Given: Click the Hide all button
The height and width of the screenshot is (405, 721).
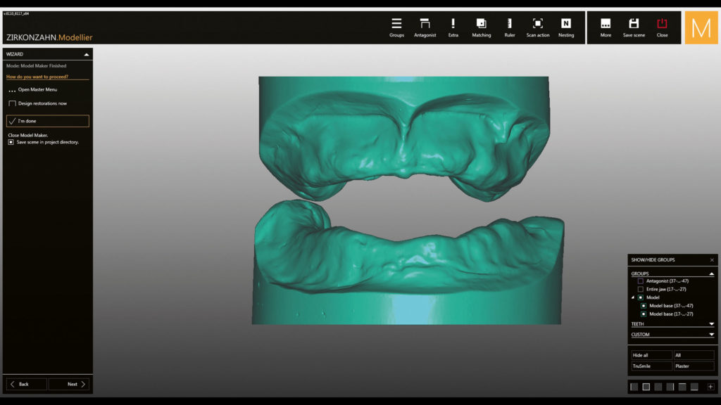Looking at the screenshot, I should pos(651,356).
